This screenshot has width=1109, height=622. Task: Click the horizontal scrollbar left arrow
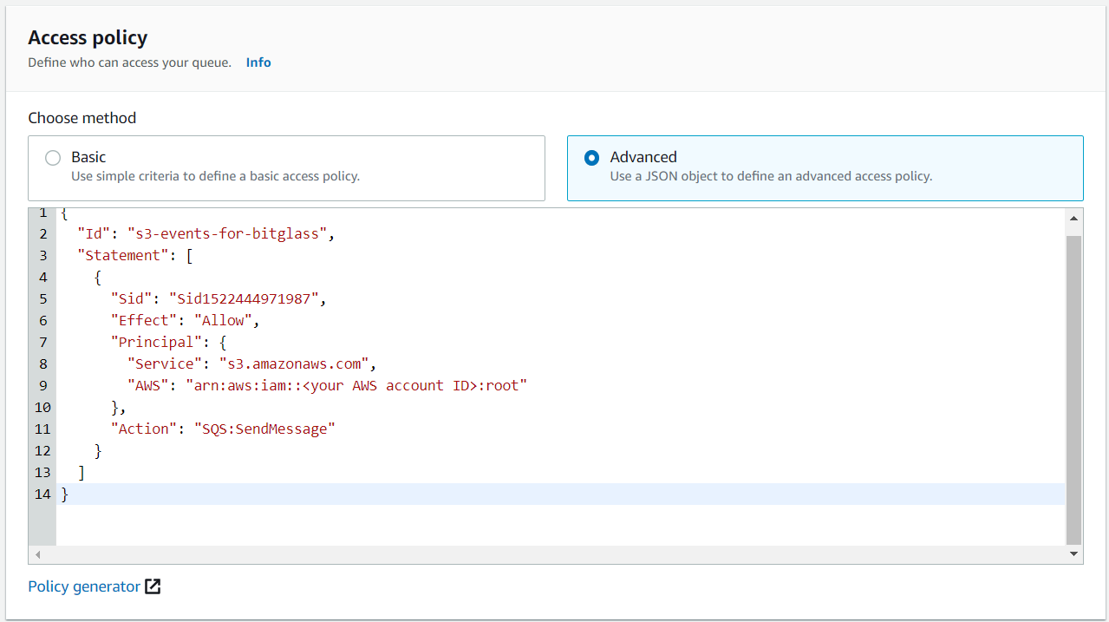[x=38, y=553]
